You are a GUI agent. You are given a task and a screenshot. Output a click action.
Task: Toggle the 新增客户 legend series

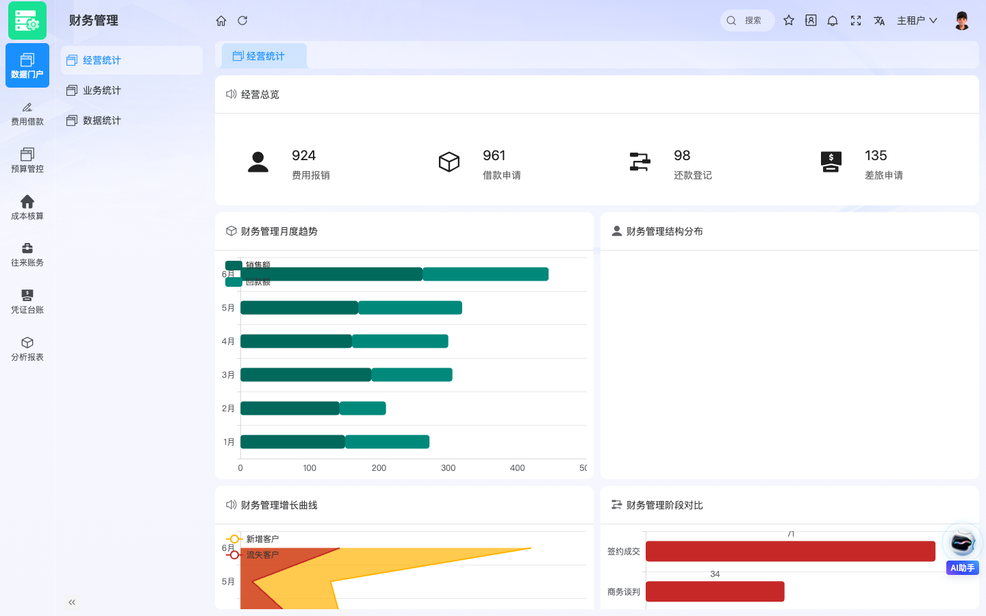tap(252, 539)
